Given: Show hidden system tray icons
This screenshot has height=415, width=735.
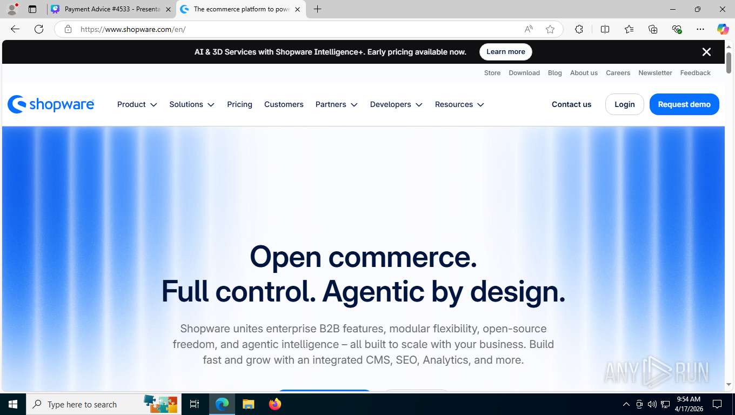Looking at the screenshot, I should click(x=626, y=404).
